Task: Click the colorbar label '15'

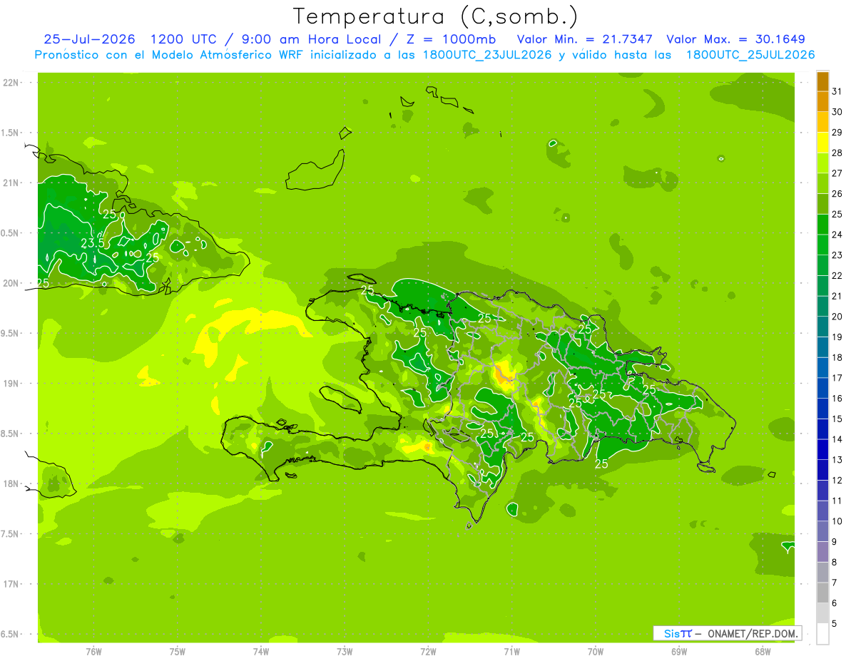Action: 837,419
